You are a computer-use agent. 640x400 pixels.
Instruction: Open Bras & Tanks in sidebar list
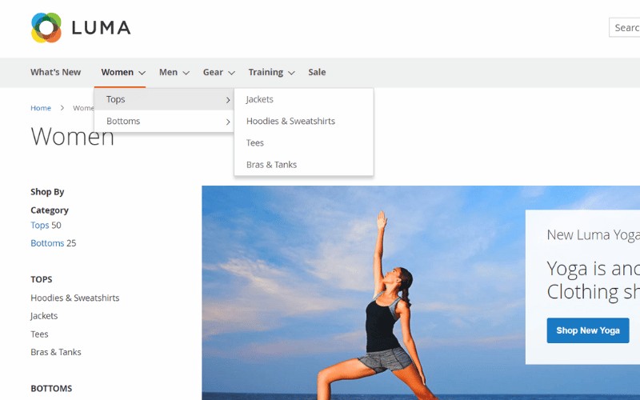[x=56, y=352]
